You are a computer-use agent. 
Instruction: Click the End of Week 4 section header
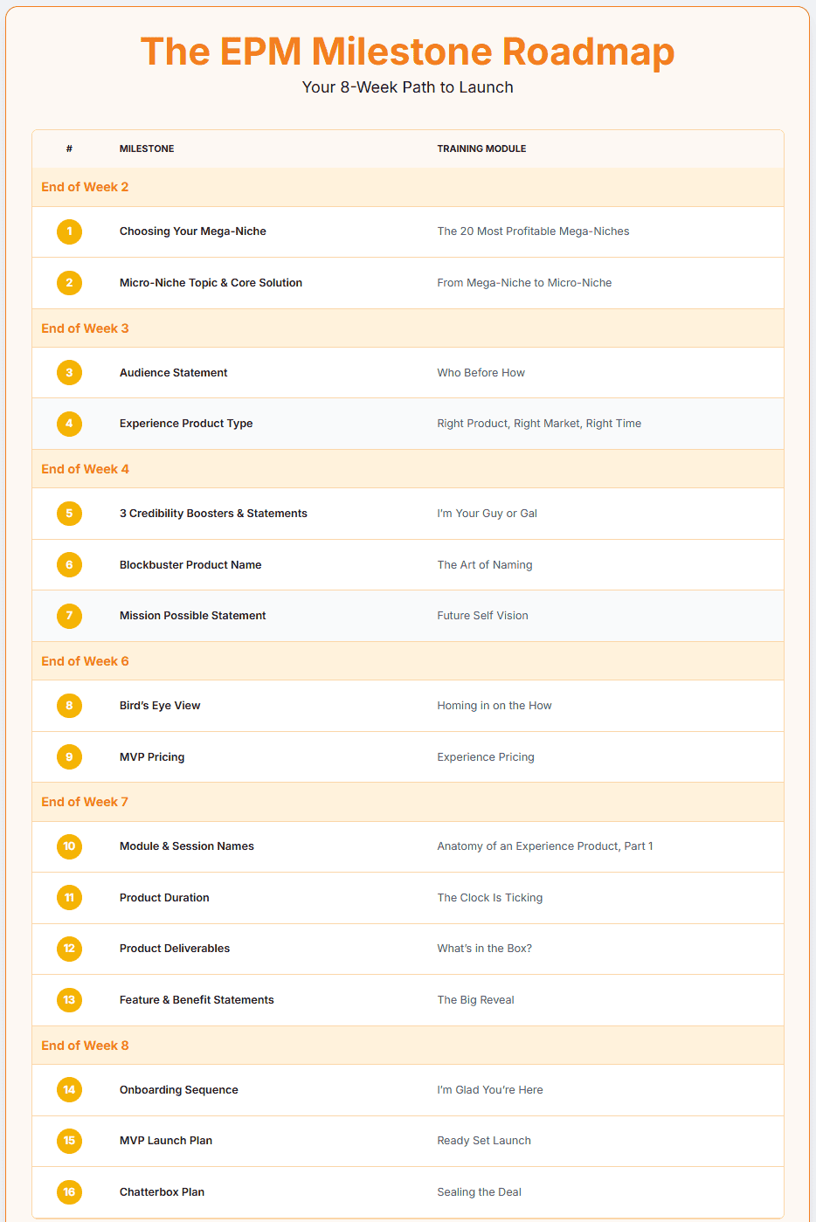[x=408, y=469]
